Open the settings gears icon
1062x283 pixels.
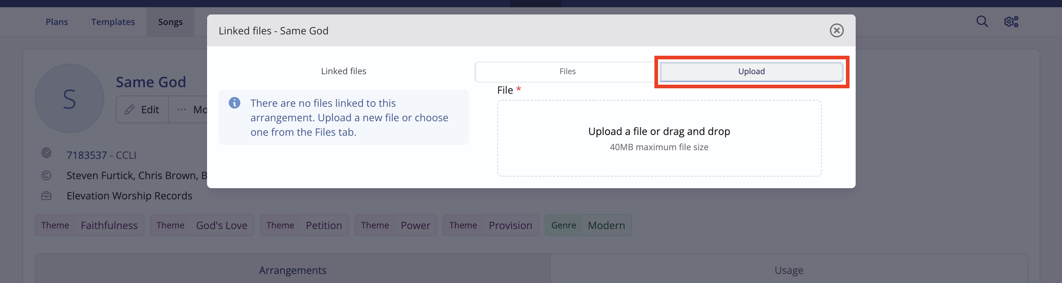pos(1011,21)
